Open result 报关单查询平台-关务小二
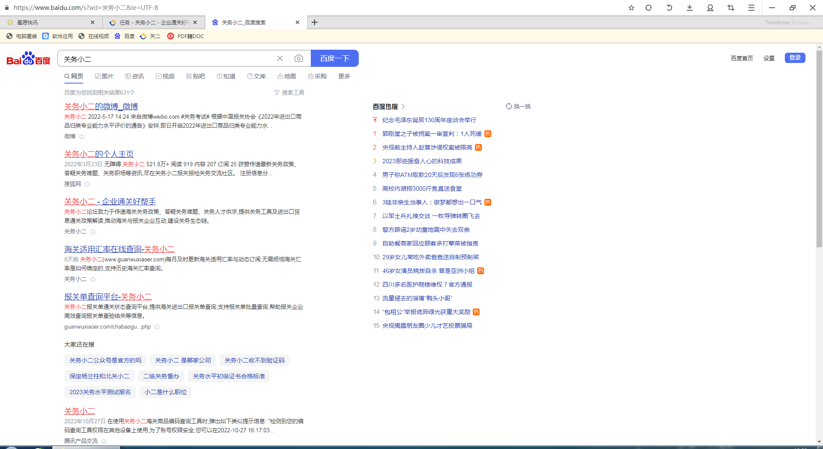The width and height of the screenshot is (823, 449). 108,296
